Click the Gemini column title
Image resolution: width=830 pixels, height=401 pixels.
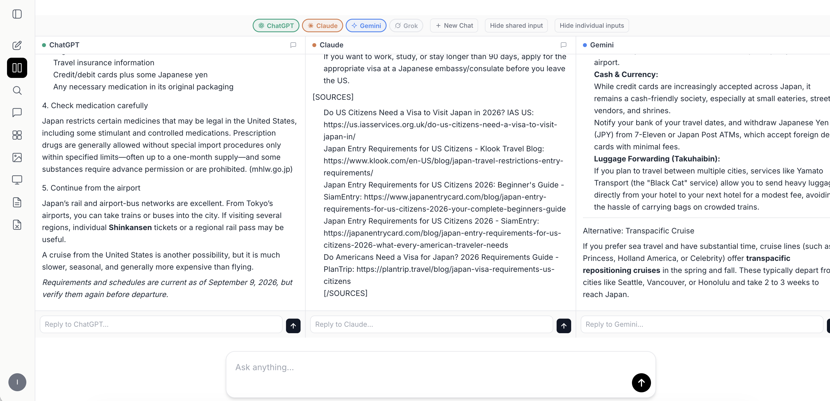[601, 45]
